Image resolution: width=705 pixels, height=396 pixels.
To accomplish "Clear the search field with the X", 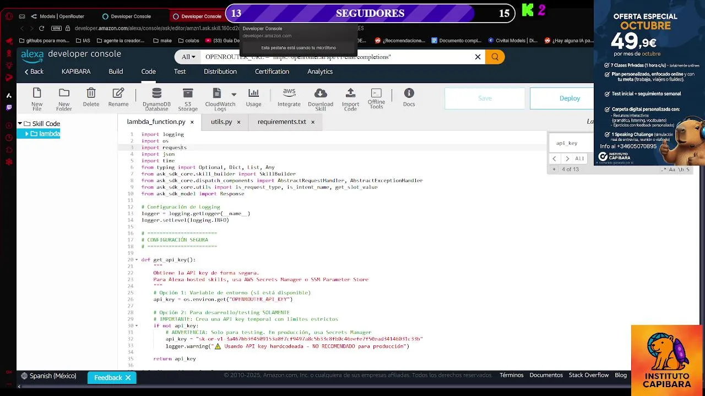I will [478, 57].
